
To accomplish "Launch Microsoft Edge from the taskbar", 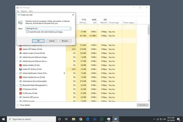I will pyautogui.click(x=88, y=119).
